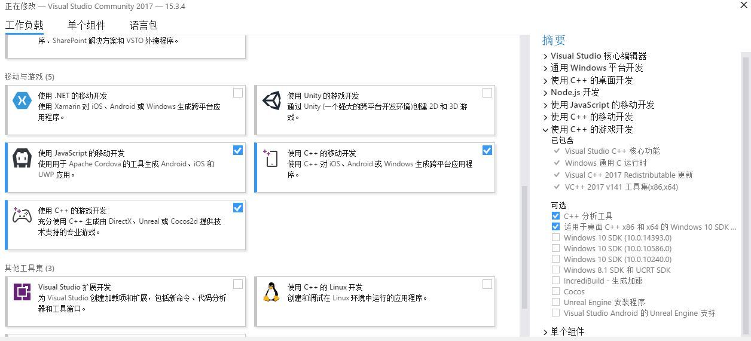Enable the C++ Linux development checkbox
Viewport: 751px width, 341px height.
487,284
